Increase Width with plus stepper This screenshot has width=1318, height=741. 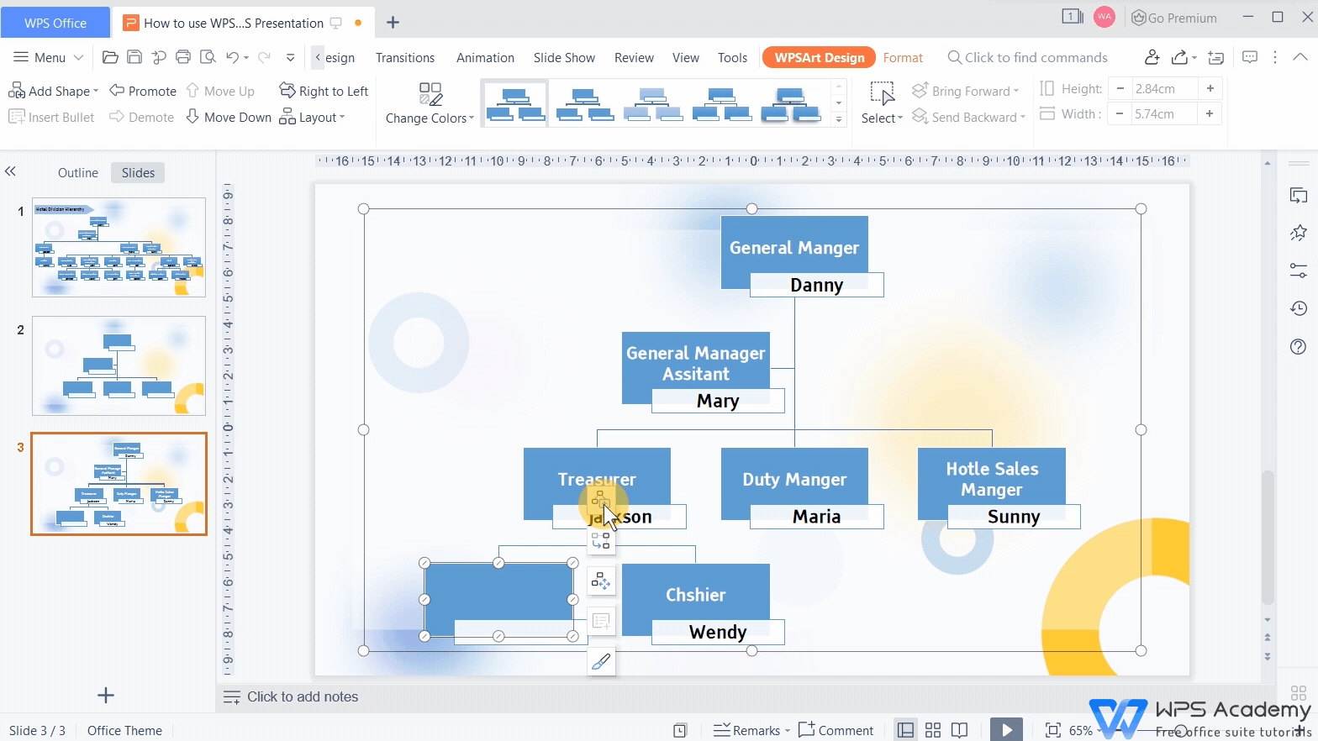click(x=1210, y=113)
